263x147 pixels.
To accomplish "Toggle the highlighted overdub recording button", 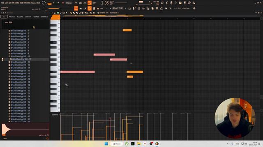I will [x=90, y=3].
